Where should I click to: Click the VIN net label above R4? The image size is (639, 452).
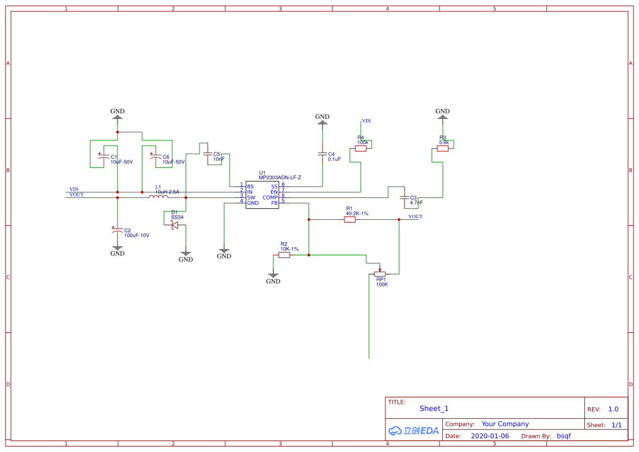[366, 121]
